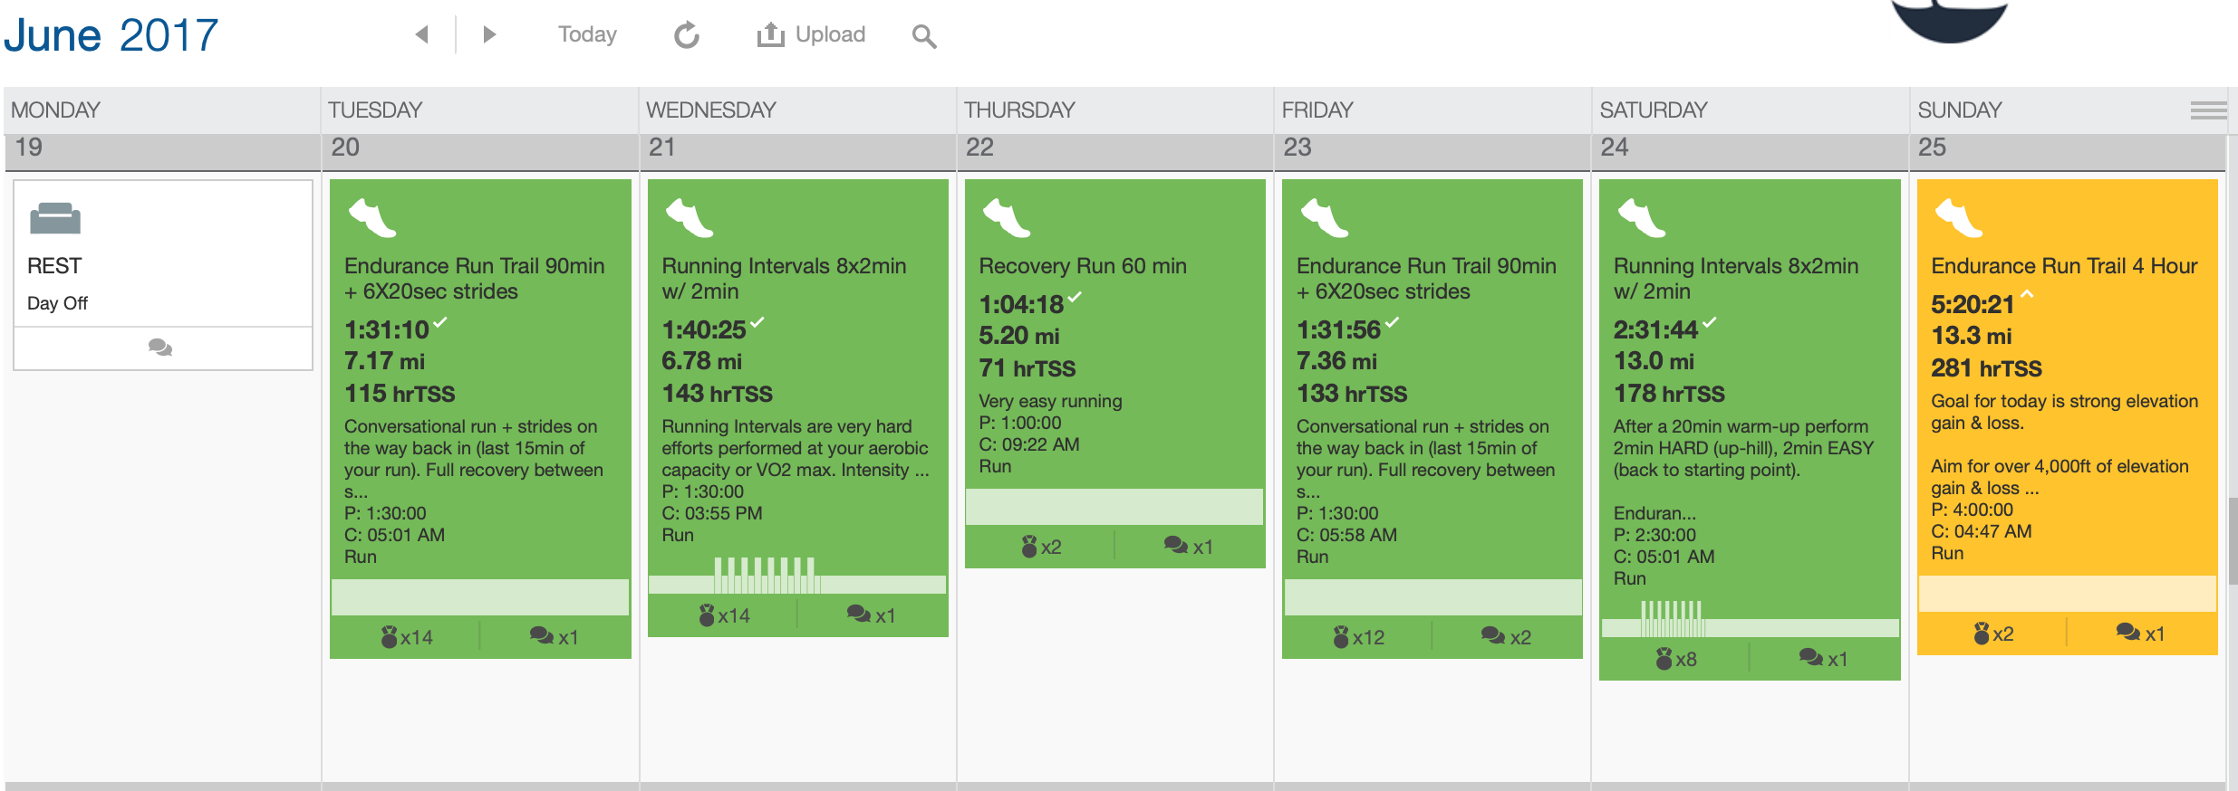The image size is (2238, 791).
Task: Go to the next week arrow
Action: click(x=489, y=34)
